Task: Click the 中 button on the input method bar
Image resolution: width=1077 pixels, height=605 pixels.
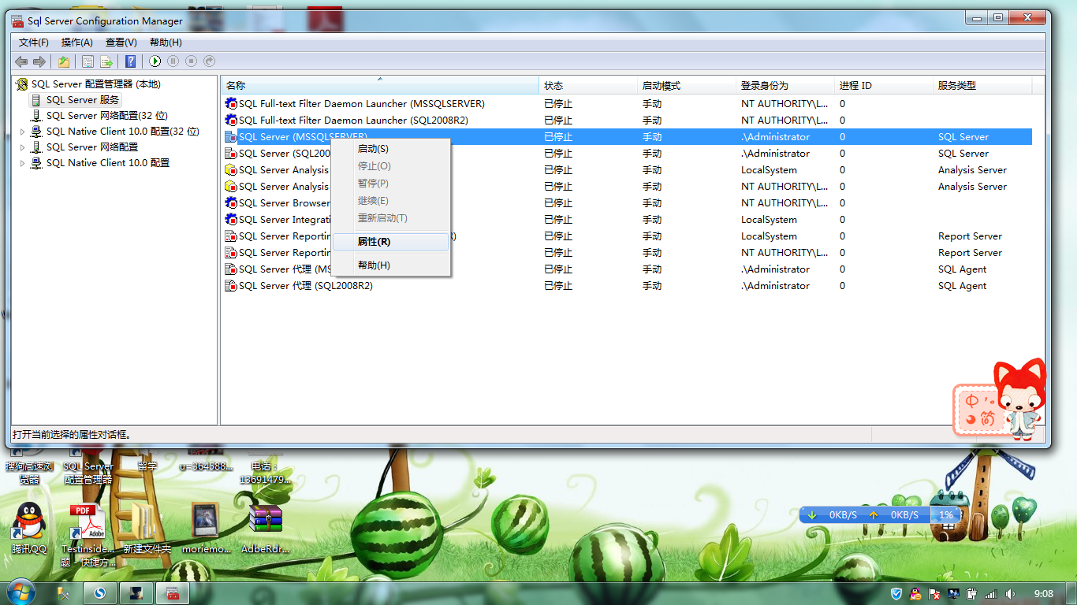Action: [x=971, y=400]
